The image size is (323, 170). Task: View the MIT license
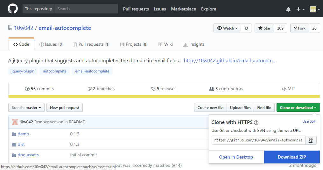pyautogui.click(x=288, y=89)
